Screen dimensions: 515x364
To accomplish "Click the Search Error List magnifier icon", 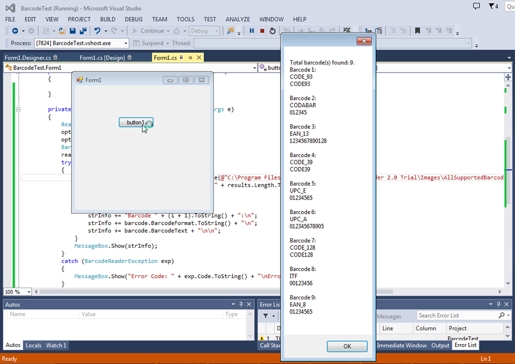I will coord(501,316).
